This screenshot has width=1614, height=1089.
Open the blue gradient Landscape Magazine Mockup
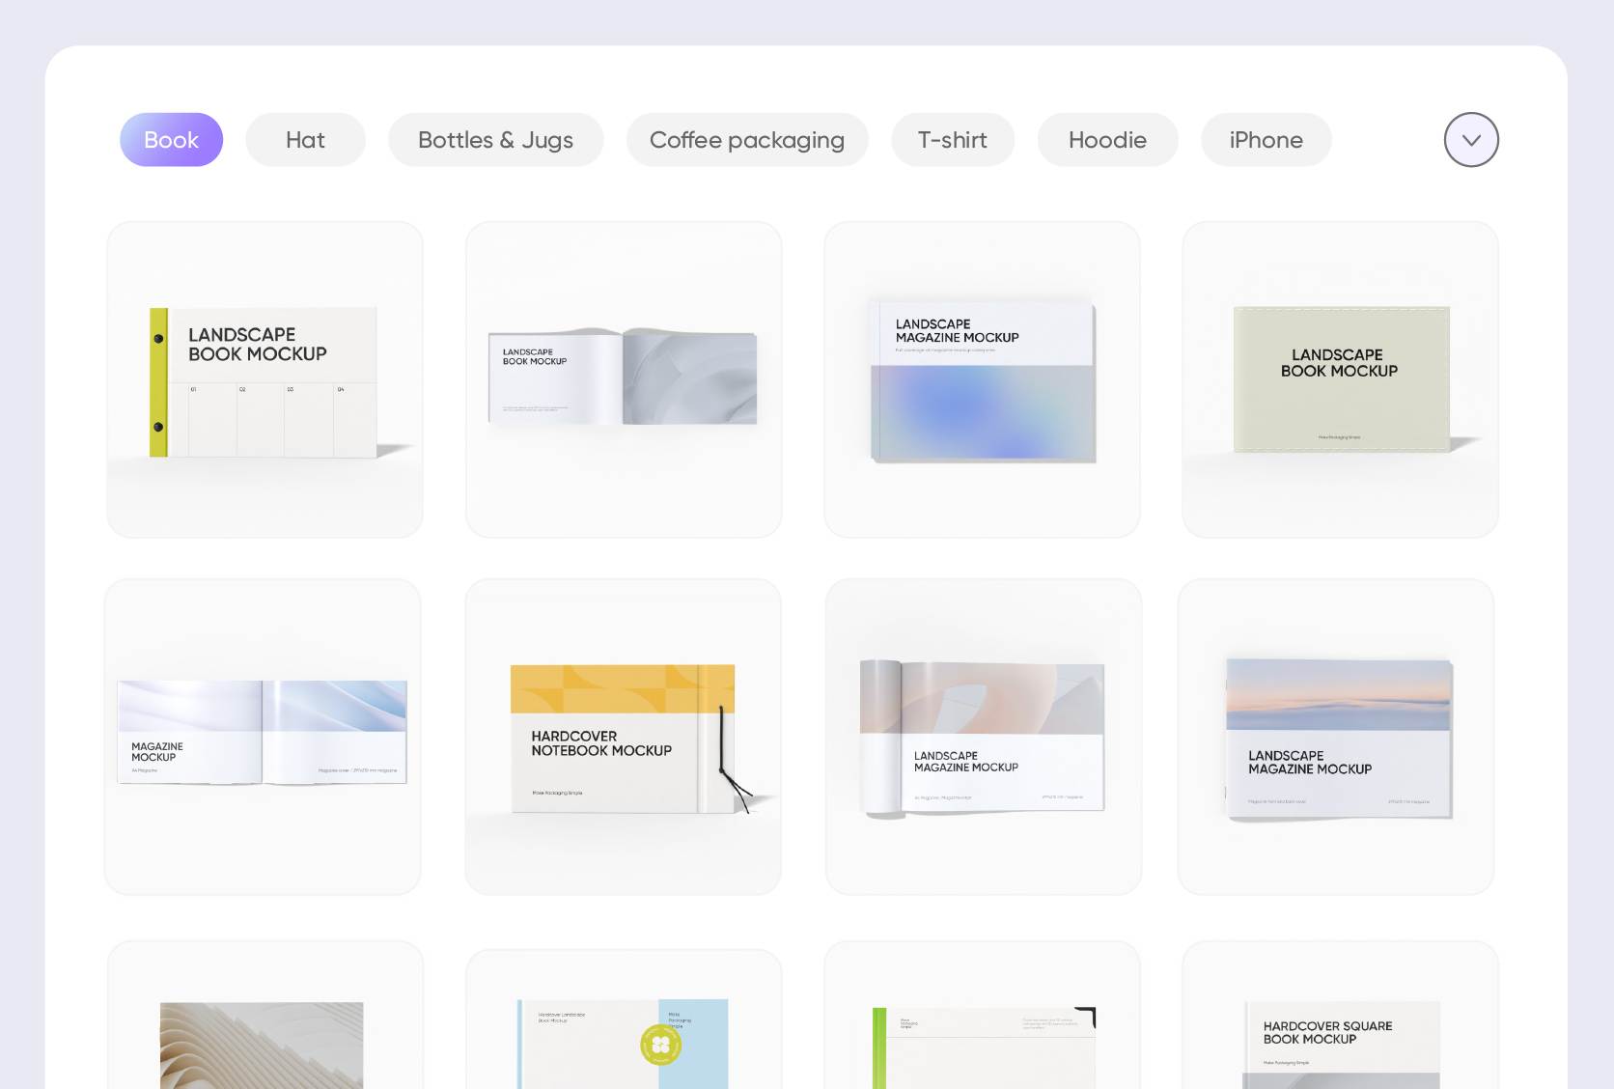pyautogui.click(x=982, y=379)
